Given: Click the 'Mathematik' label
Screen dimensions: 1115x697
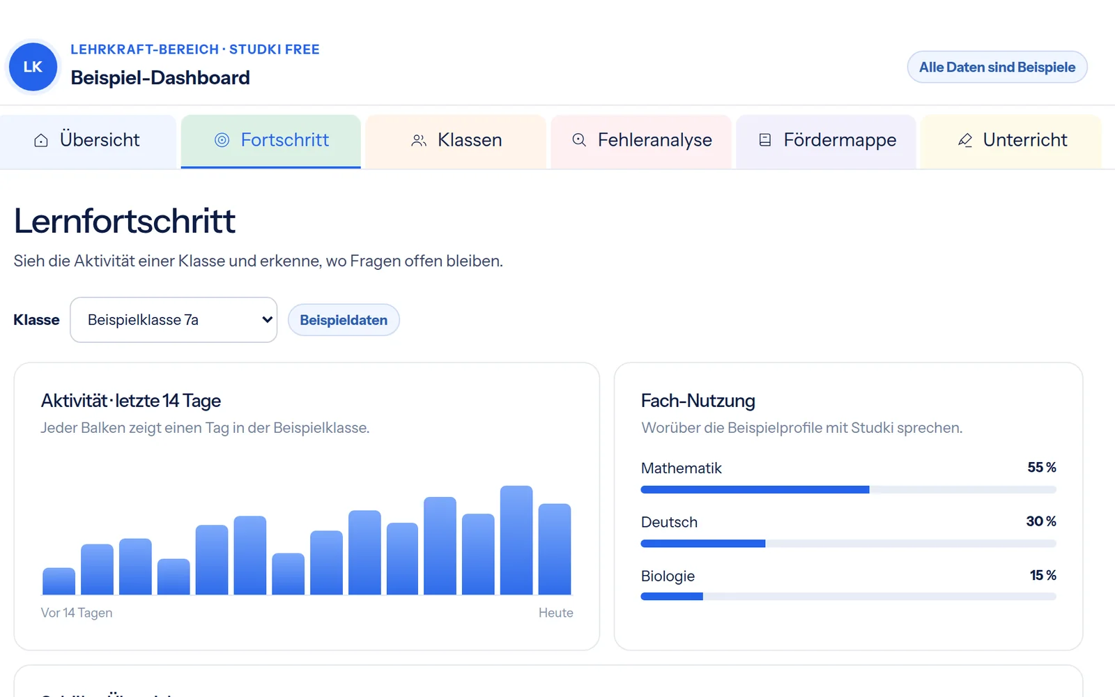Looking at the screenshot, I should pos(682,468).
